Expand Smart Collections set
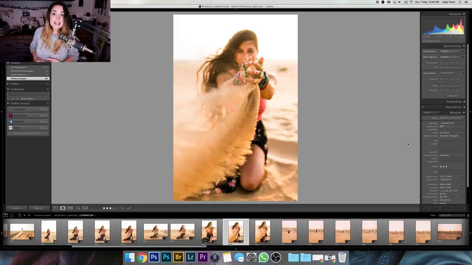Screen dimensions: 472x265 [x=13, y=99]
